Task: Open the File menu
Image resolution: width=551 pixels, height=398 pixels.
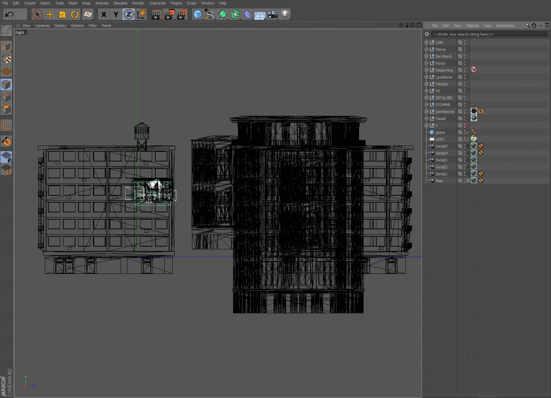Action: click(x=5, y=3)
